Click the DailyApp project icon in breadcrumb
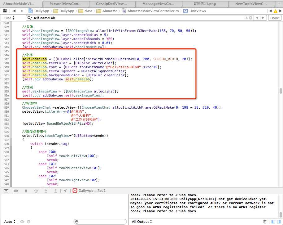 (x=31, y=11)
